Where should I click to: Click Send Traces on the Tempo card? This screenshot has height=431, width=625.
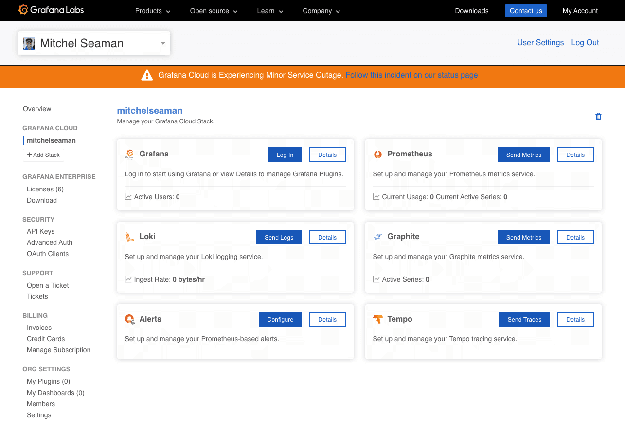525,319
